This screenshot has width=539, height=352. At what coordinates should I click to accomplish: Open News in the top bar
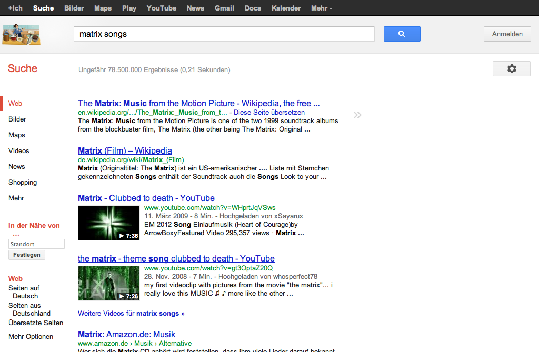pos(196,8)
